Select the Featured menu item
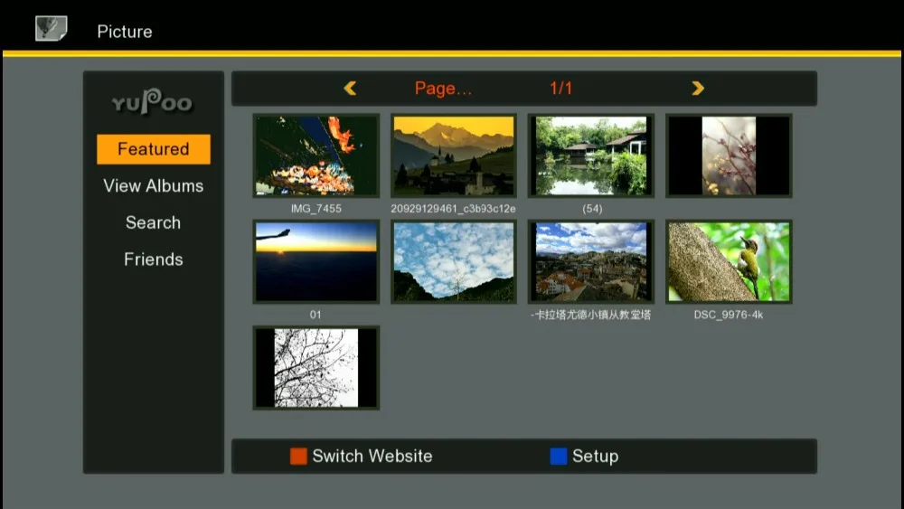This screenshot has width=904, height=509. [154, 149]
